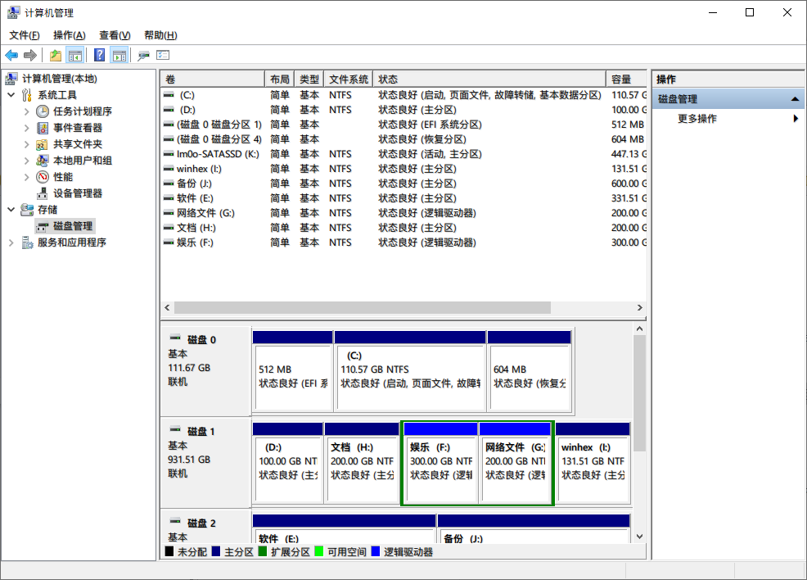
Task: Select the Storage node icon
Action: point(27,210)
